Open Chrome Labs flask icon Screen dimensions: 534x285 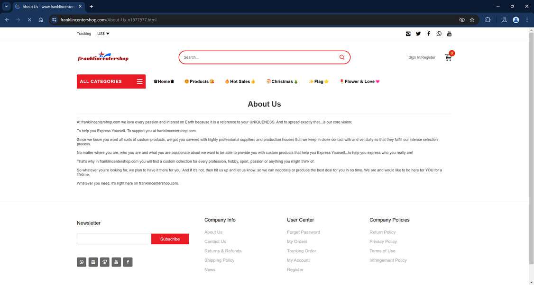(505, 20)
